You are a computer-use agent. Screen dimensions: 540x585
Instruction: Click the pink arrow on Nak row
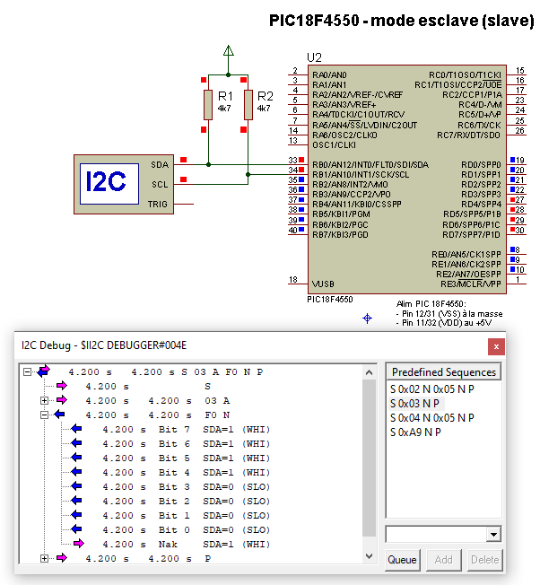tap(79, 544)
